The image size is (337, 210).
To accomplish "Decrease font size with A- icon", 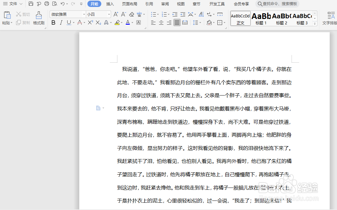I will (x=123, y=15).
